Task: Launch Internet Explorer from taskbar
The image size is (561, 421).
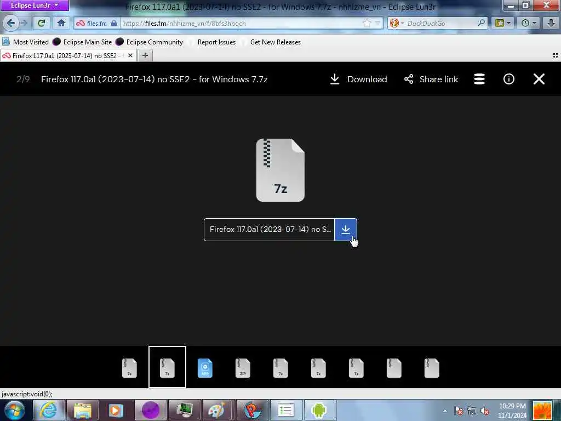Action: 48,410
